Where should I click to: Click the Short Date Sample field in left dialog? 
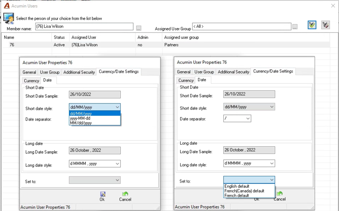coord(95,94)
